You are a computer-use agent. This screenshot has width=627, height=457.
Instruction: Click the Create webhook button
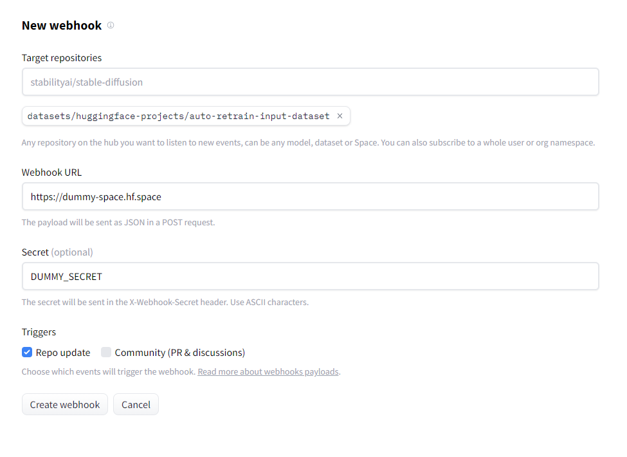[64, 404]
